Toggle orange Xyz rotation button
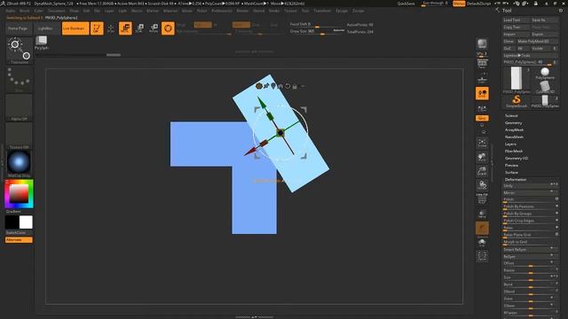 [482, 118]
